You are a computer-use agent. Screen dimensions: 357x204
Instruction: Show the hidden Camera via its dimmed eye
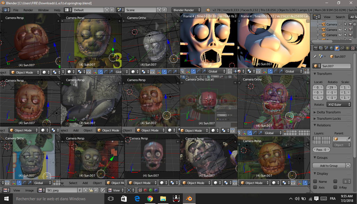point(340,24)
